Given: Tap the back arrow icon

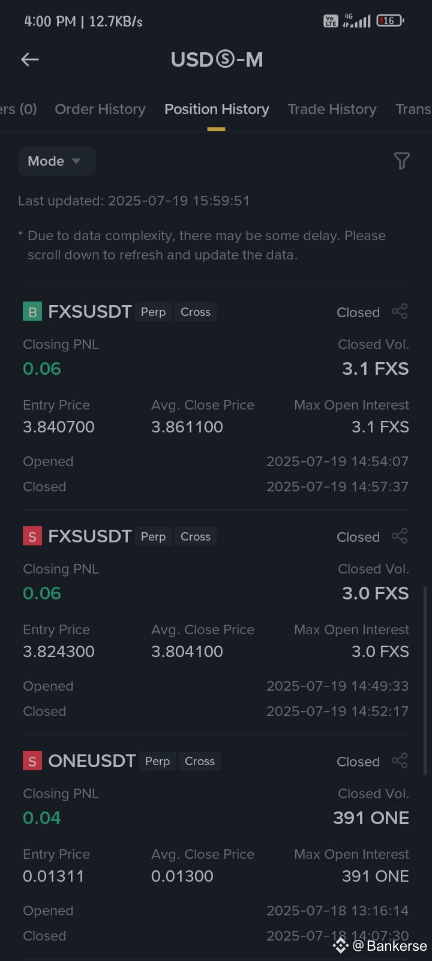Looking at the screenshot, I should [x=30, y=59].
